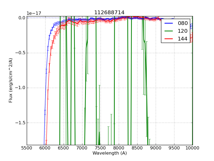The image size is (214, 161).
Task: Click the 0.0 y-axis tick label
Action: pos(22,18)
